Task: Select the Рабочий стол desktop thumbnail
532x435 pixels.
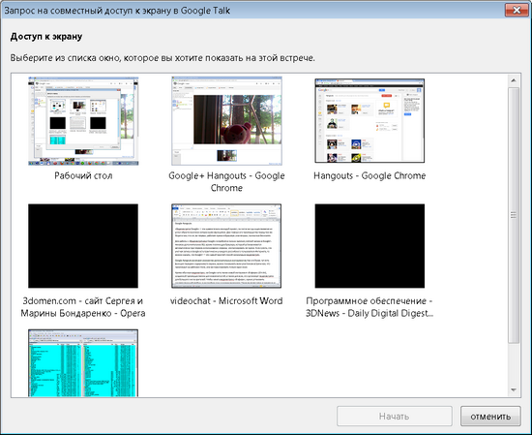Action: coord(83,121)
